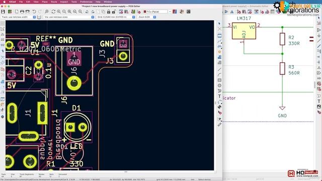This screenshot has height=181, width=322.
Task: Select Draw Circle tool in PCB toolbar
Action: [219, 85]
